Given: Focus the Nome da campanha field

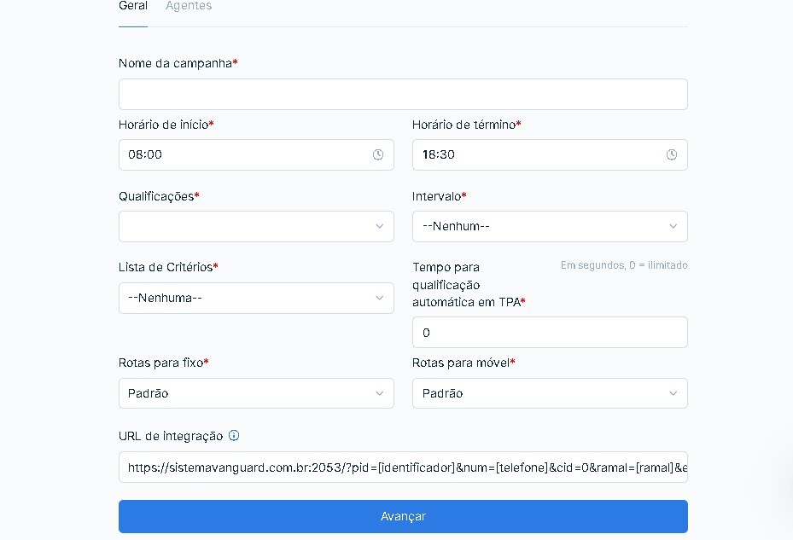Looking at the screenshot, I should tap(403, 94).
